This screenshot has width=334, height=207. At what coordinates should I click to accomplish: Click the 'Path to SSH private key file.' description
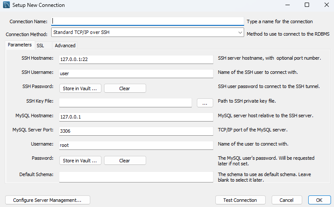click(247, 101)
